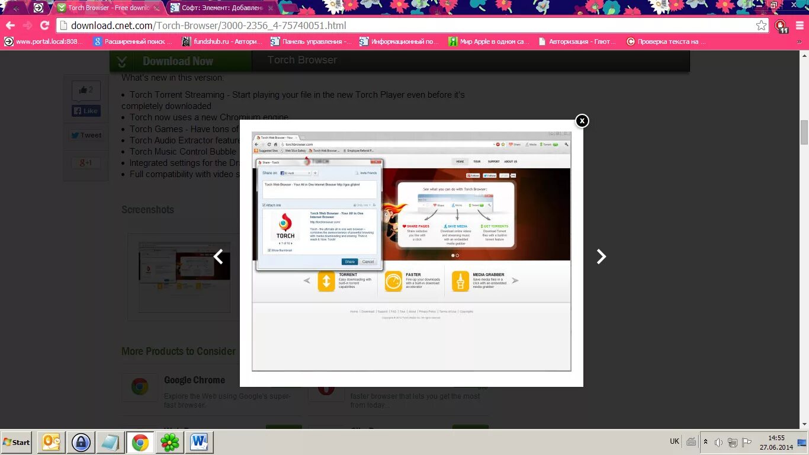Open the Windows Start menu

[16, 443]
